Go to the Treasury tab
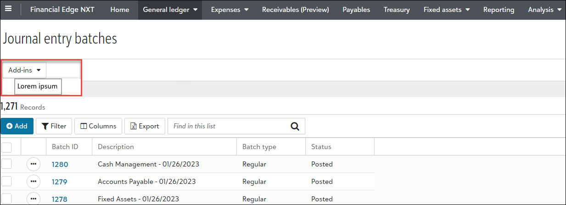The width and height of the screenshot is (566, 205). pyautogui.click(x=397, y=10)
